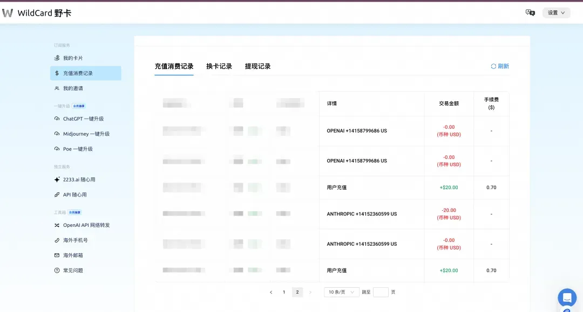Click the OpenAI API 网络转发 shuffle icon

coord(57,225)
